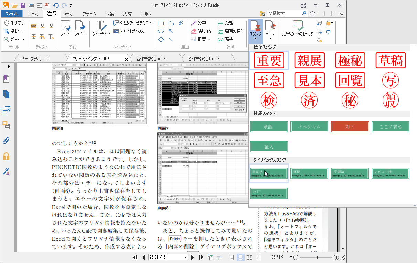Choose the 見本 standard stamp
The height and width of the screenshot is (263, 417).
coord(310,80)
